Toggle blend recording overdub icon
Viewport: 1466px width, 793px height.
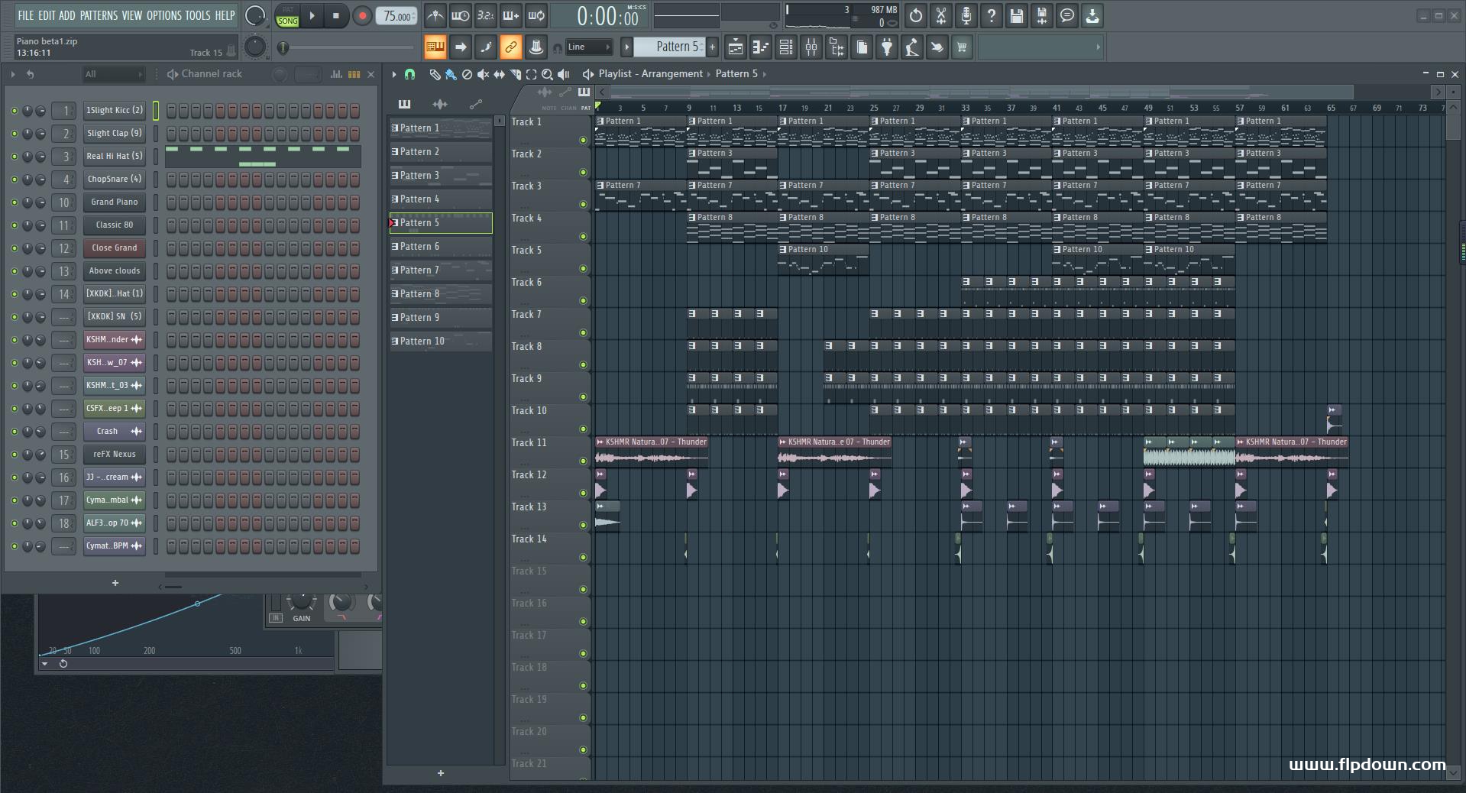(x=511, y=15)
